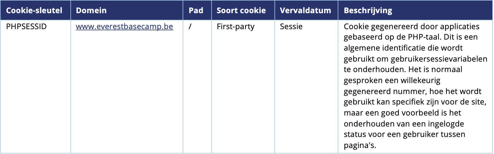494x154 pixels.
Task: Click the Pad column header
Action: click(x=196, y=10)
